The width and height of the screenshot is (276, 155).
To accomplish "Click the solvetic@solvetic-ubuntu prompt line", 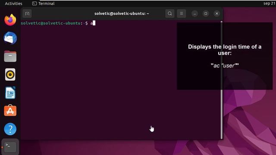I will pos(58,23).
